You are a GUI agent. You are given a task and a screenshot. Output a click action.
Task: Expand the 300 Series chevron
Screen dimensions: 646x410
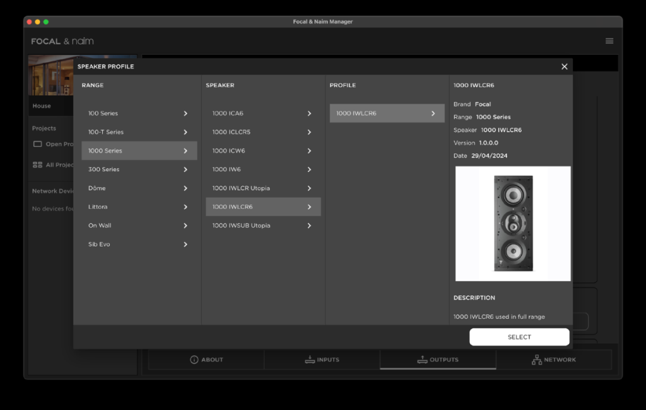tap(185, 169)
